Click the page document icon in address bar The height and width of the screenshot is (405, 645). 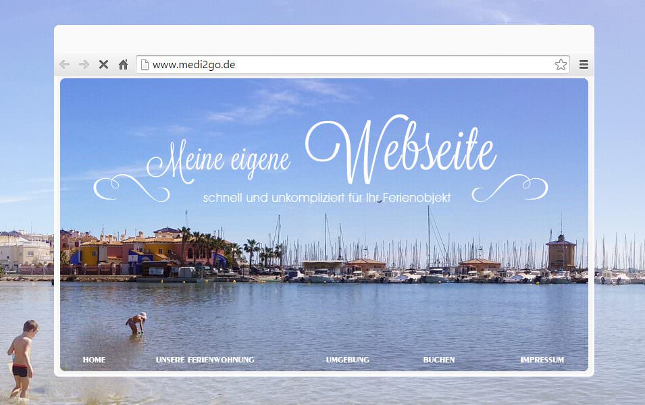(x=145, y=65)
